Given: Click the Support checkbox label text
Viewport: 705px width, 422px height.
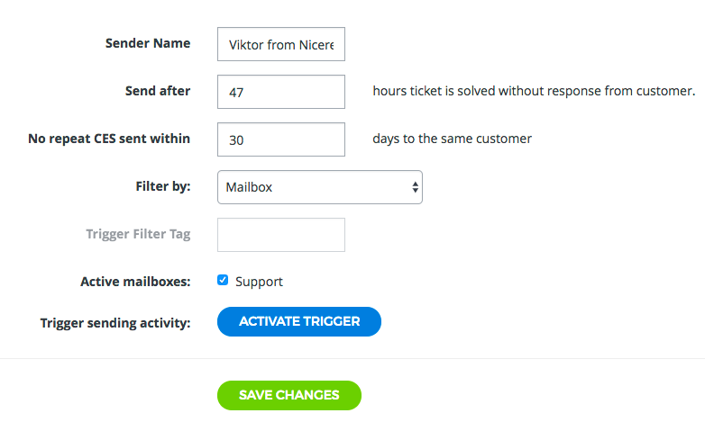Looking at the screenshot, I should [x=259, y=282].
